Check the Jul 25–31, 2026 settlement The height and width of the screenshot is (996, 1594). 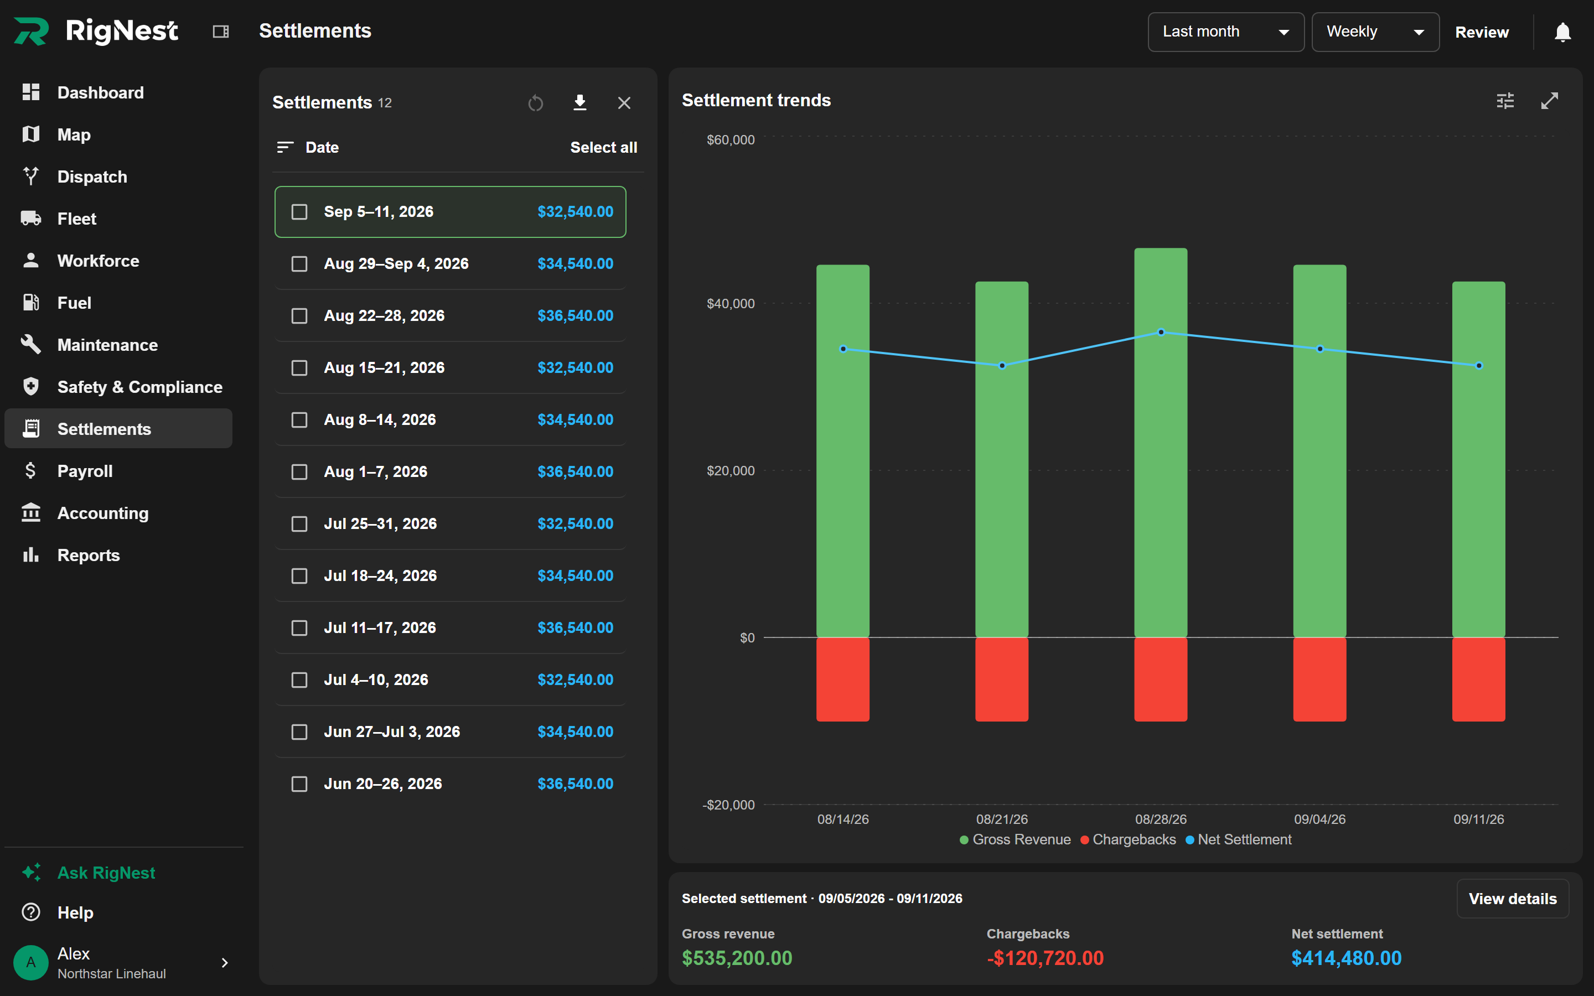click(x=299, y=525)
